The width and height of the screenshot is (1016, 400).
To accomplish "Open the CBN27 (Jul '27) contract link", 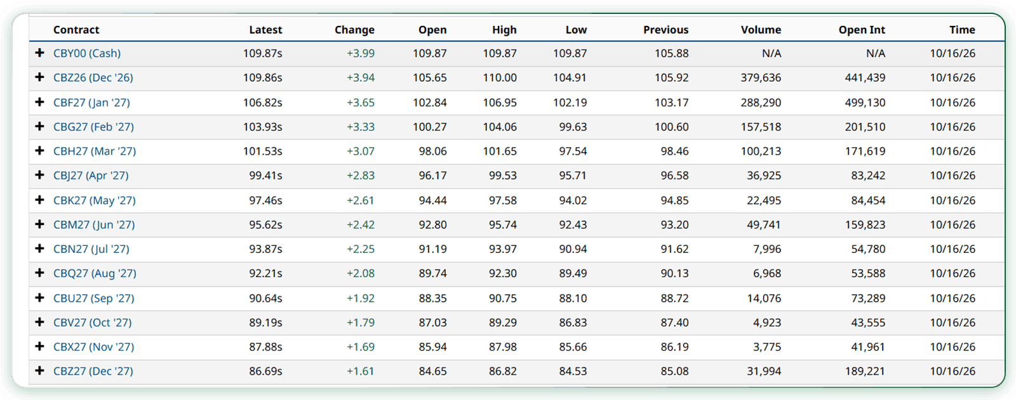I will click(91, 249).
